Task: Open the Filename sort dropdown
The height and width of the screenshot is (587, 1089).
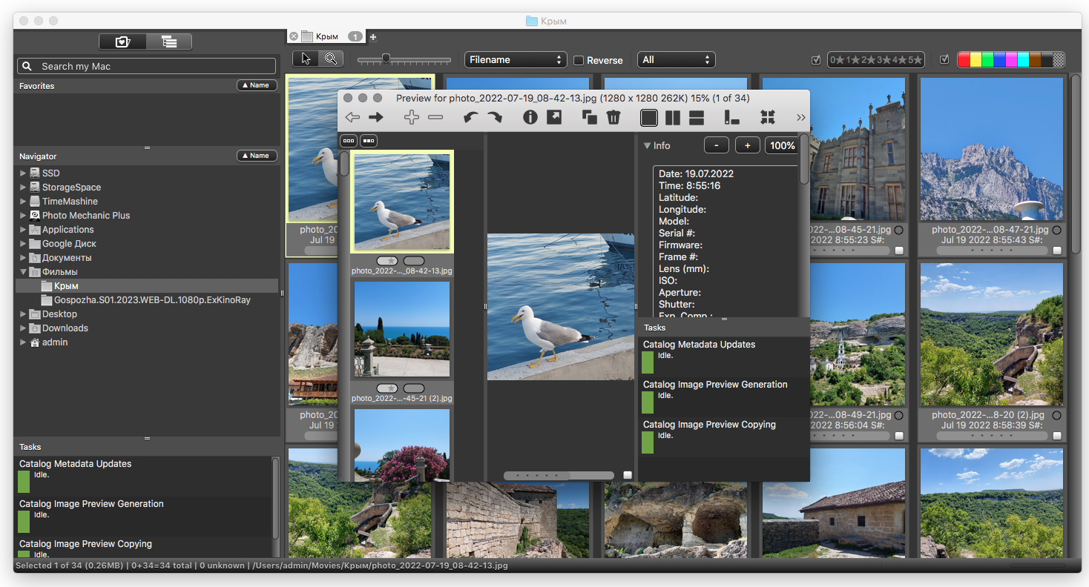Action: [516, 60]
